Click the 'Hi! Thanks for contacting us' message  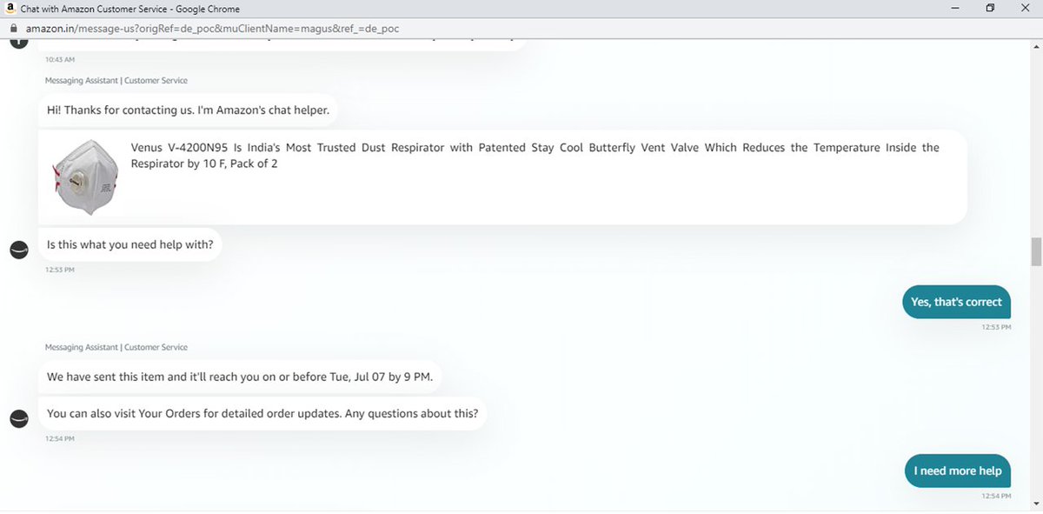(x=188, y=110)
